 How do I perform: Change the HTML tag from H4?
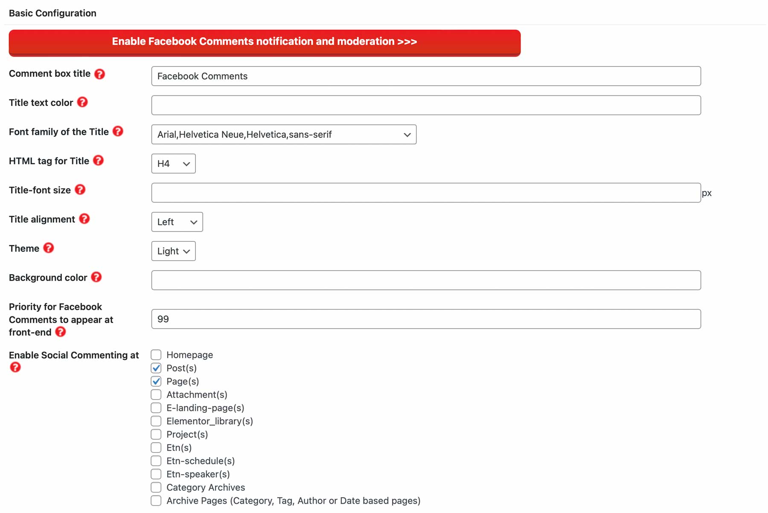pos(173,163)
